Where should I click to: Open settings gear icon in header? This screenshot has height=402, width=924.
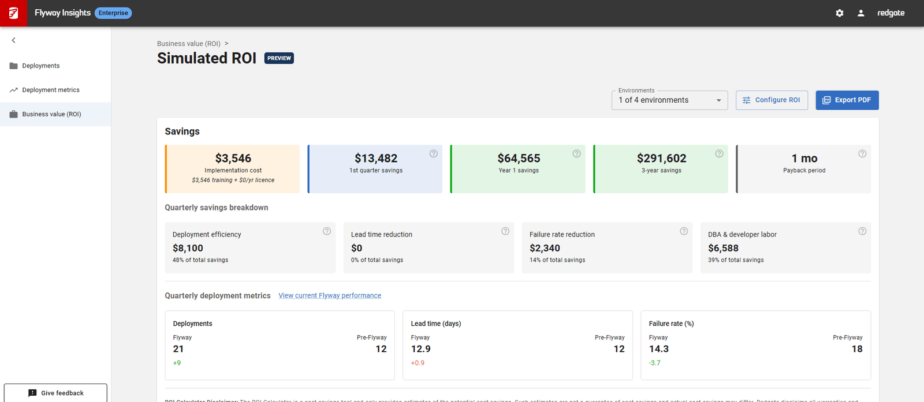pos(840,13)
